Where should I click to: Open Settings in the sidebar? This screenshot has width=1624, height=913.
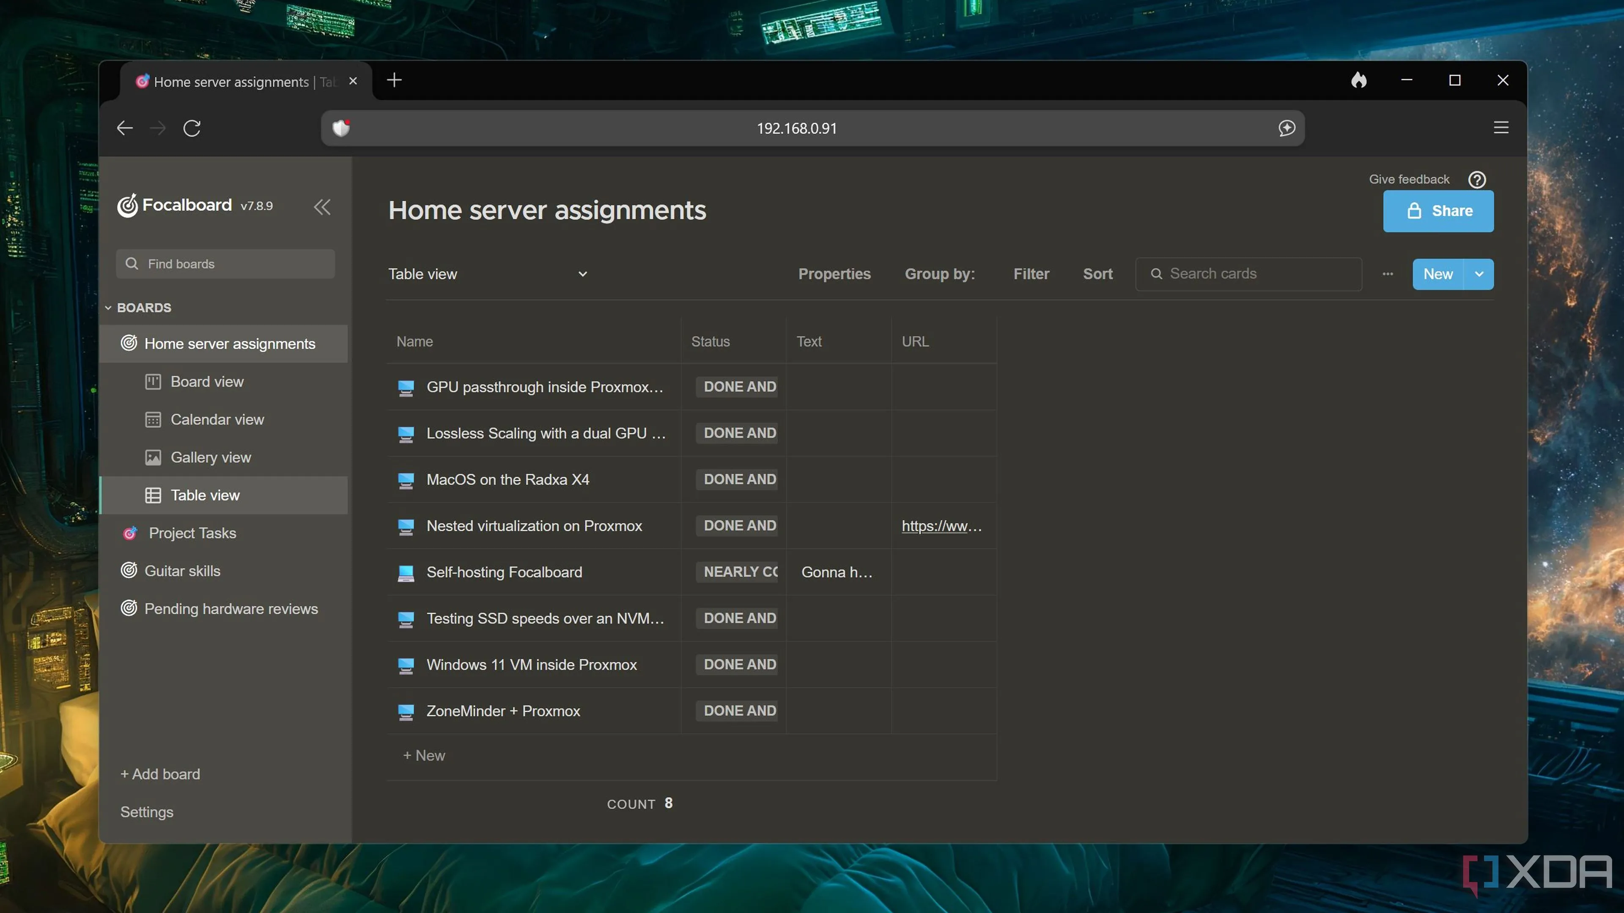click(147, 812)
